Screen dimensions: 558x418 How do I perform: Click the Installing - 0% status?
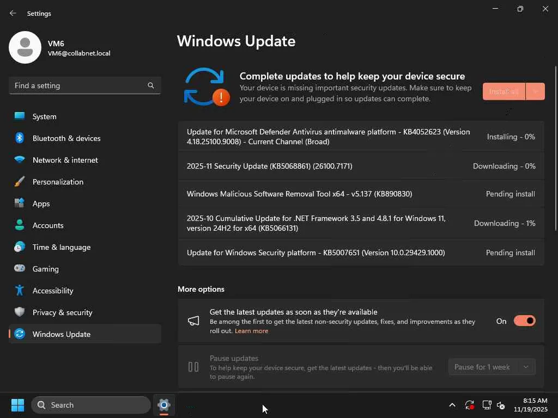coord(511,137)
